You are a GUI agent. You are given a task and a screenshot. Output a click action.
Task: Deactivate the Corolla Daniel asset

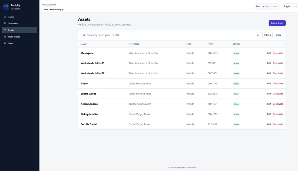(x=278, y=124)
